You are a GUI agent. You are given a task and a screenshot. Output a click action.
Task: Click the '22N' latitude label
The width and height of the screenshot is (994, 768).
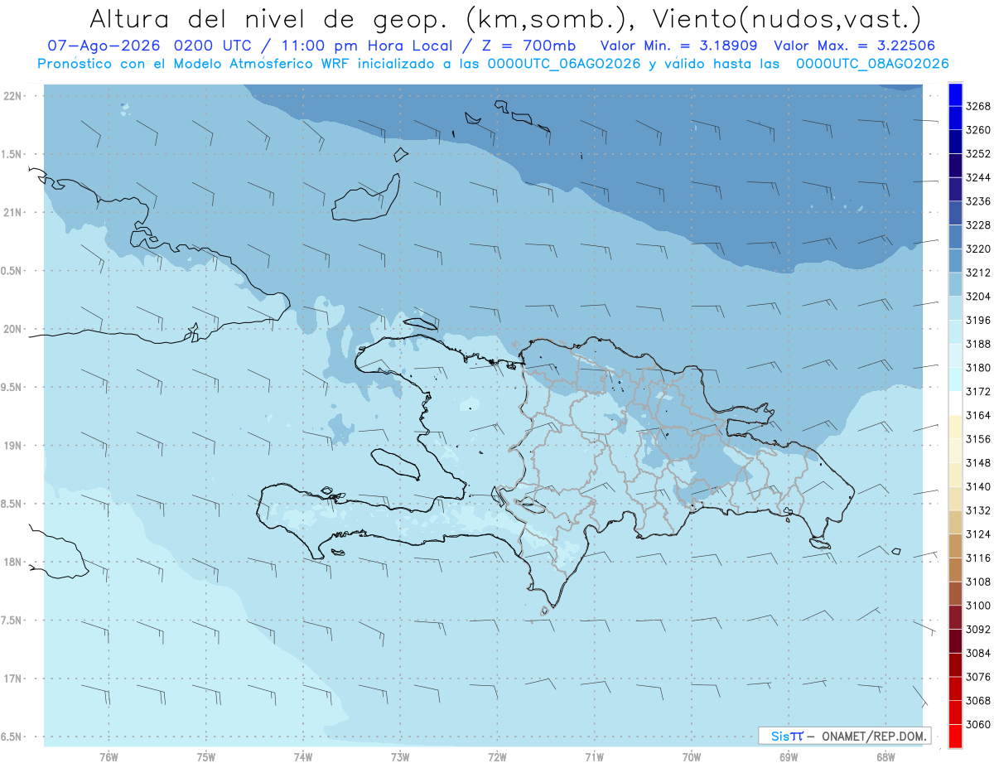13,96
